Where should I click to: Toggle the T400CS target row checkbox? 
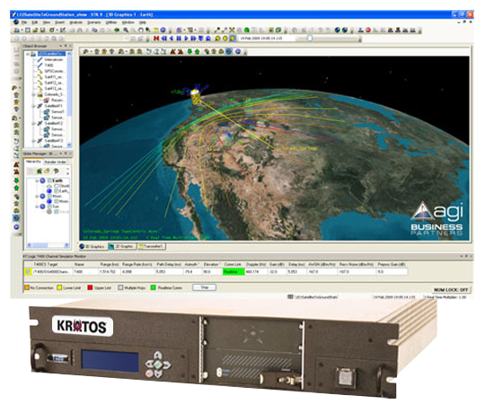point(28,272)
